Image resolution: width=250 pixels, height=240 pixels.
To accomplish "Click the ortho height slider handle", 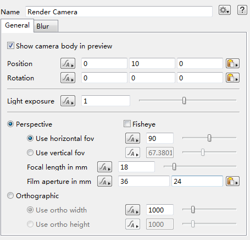I will 193,224.
